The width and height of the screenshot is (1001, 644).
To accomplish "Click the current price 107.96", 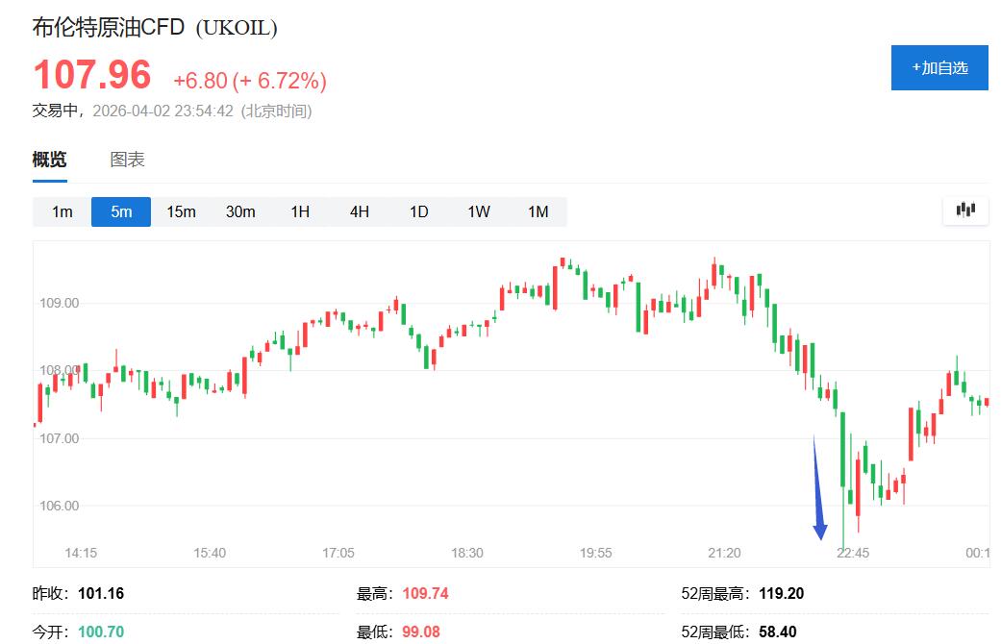I will [92, 76].
